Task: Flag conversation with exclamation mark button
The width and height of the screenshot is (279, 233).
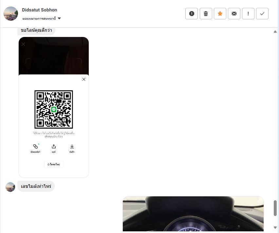Action: coord(248,13)
